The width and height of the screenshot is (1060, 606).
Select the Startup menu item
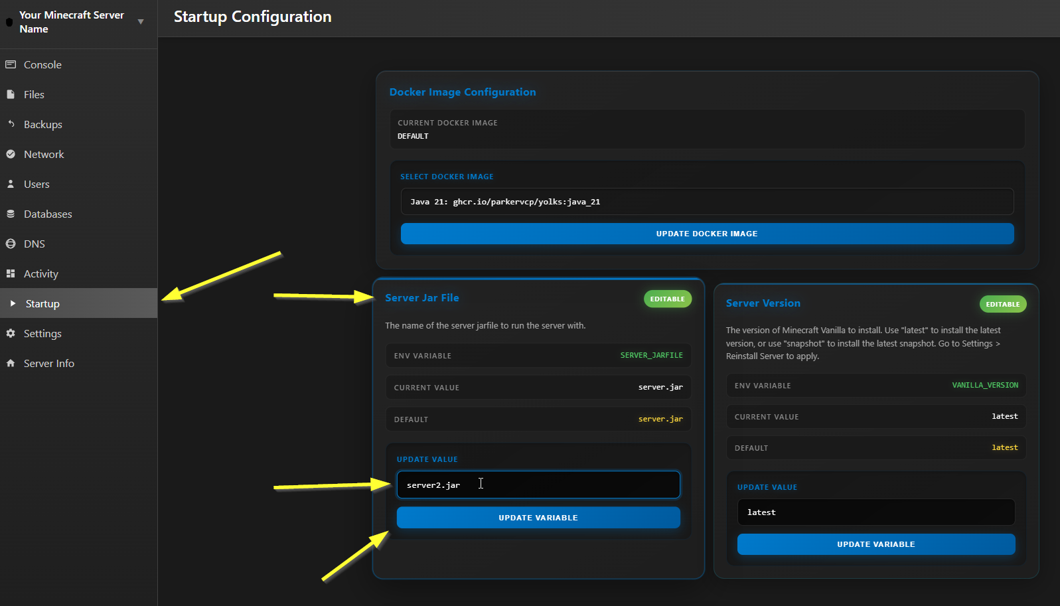coord(78,303)
